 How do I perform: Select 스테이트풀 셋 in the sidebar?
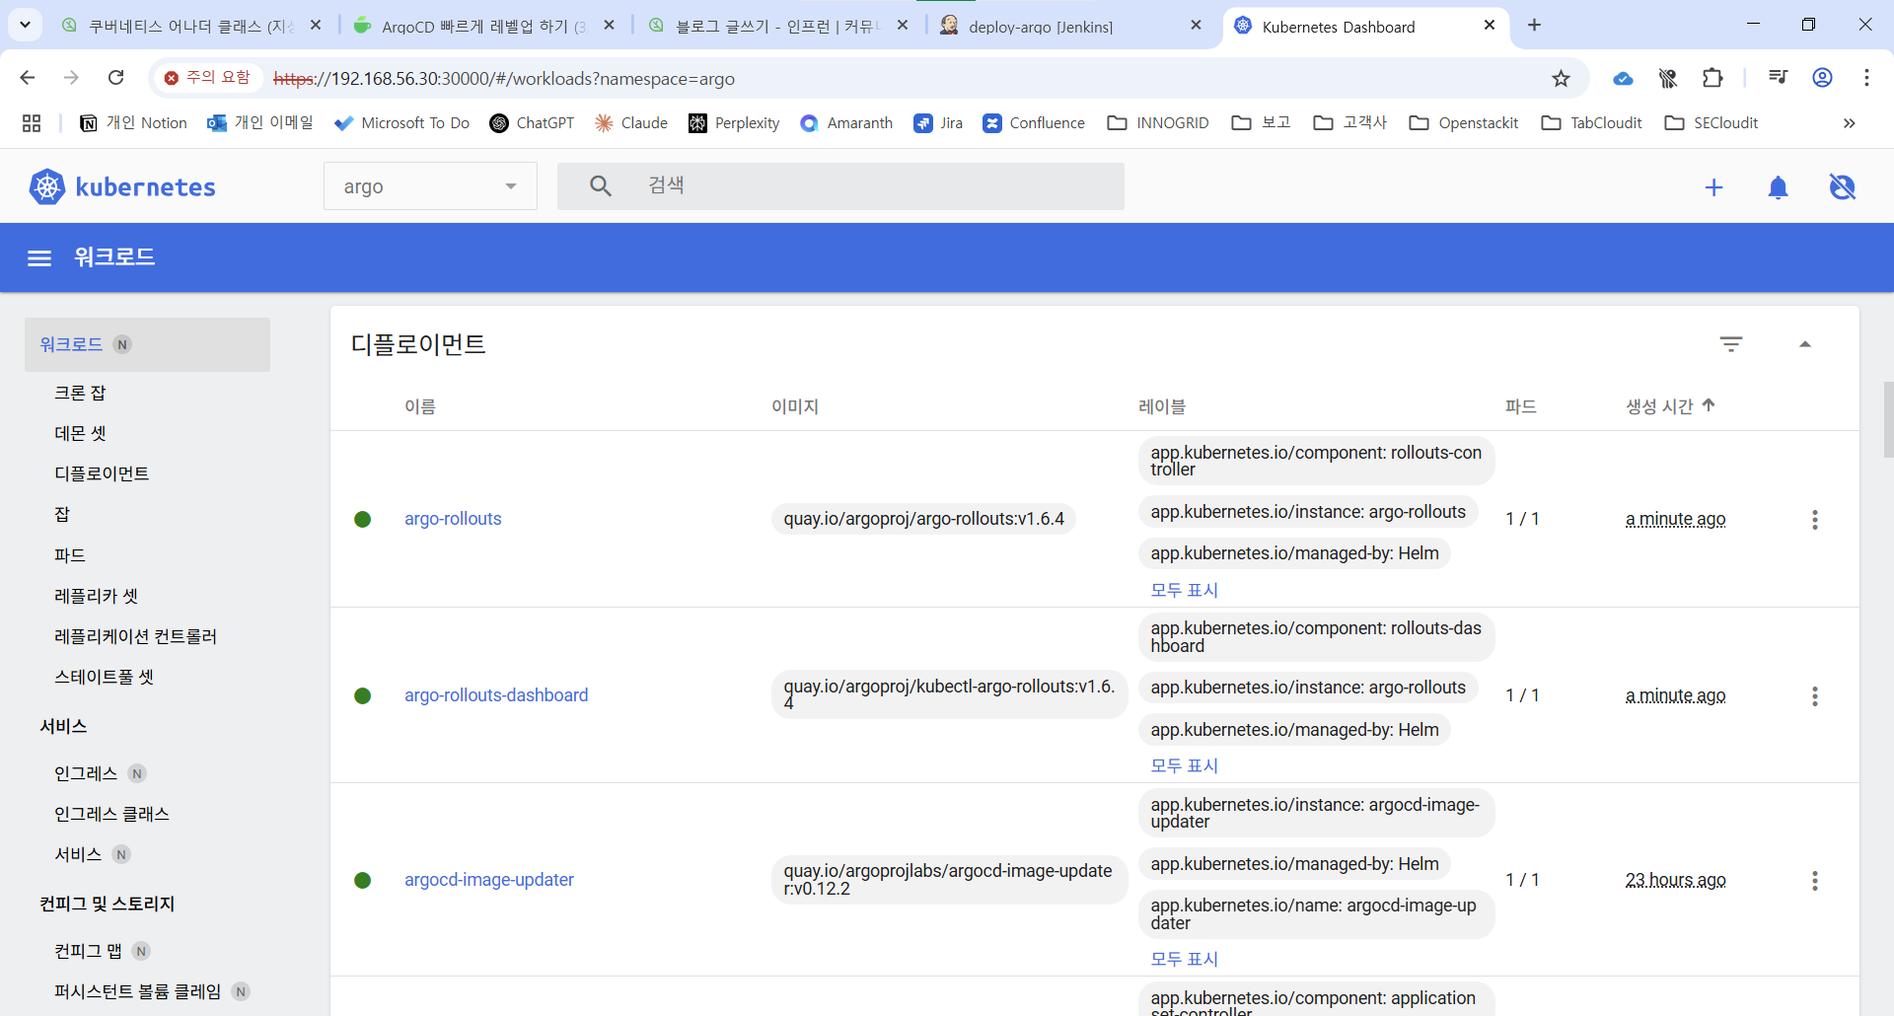(104, 677)
